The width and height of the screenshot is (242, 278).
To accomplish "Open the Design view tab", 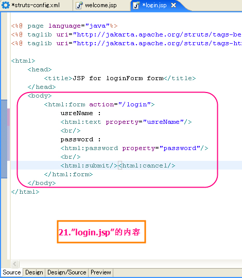I will click(x=34, y=272).
